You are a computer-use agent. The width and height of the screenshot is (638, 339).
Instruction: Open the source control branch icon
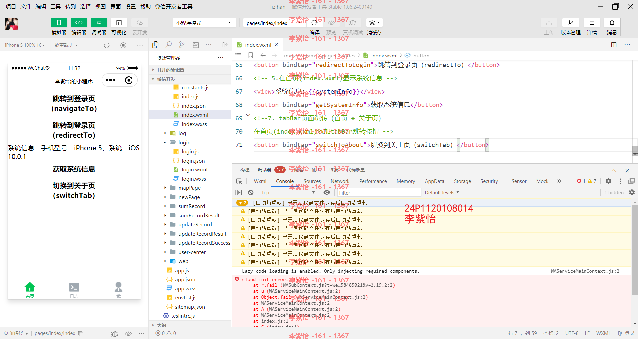(x=182, y=45)
